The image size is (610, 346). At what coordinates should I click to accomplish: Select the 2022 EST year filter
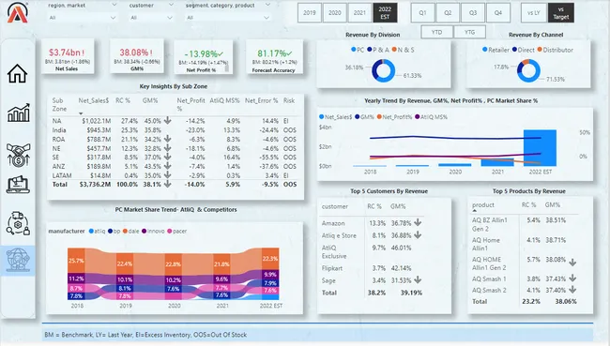click(385, 13)
